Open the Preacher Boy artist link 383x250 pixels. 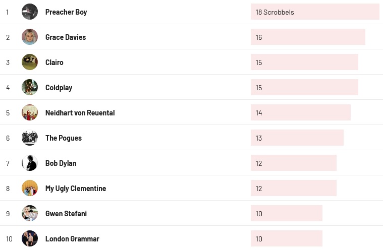[x=66, y=12]
